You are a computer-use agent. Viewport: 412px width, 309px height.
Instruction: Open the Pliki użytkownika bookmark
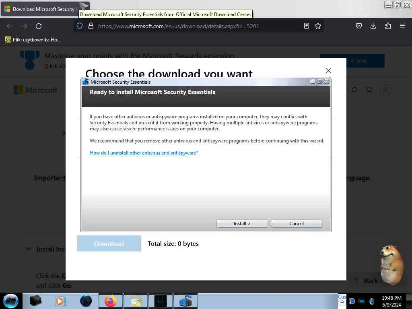(33, 40)
